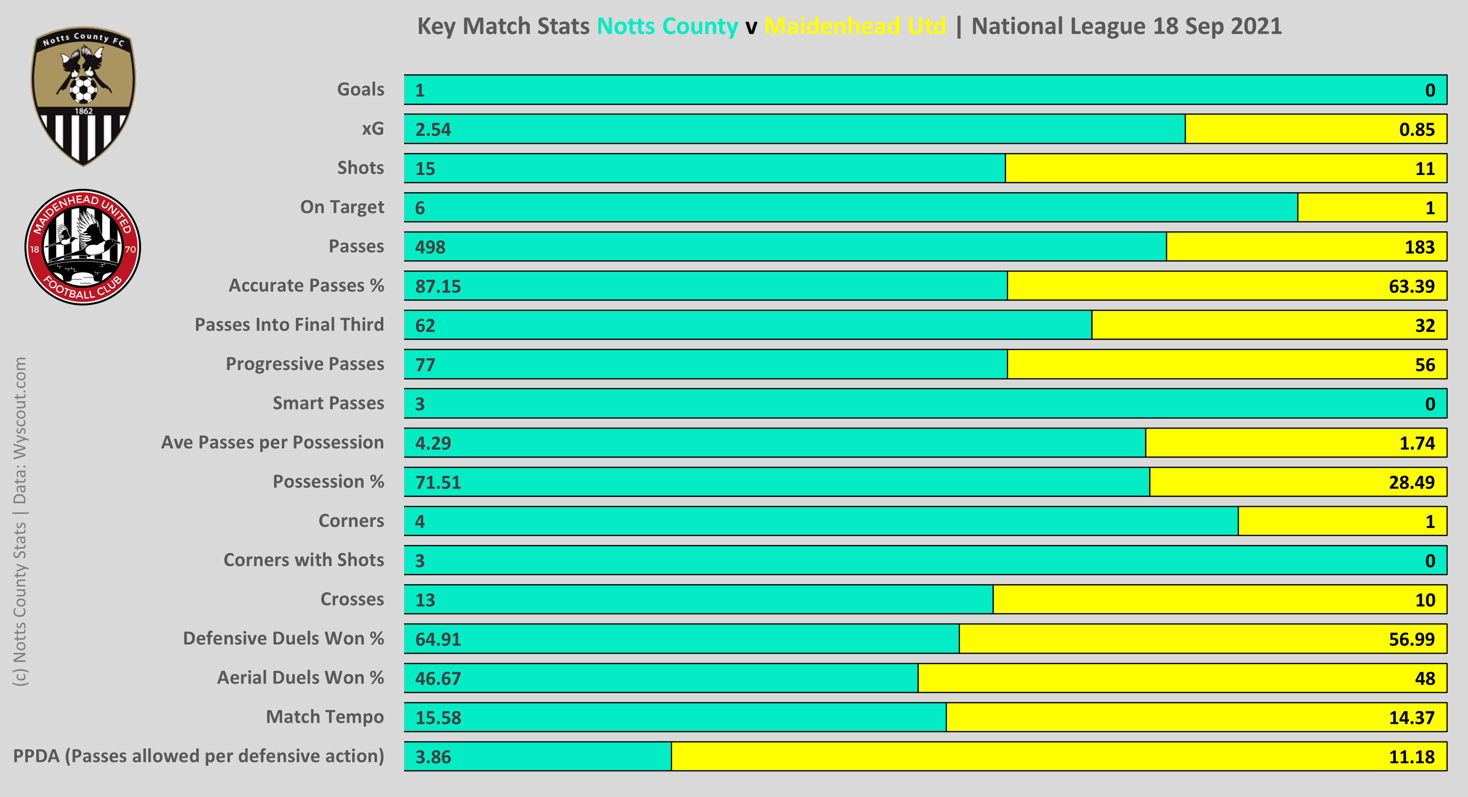Image resolution: width=1468 pixels, height=797 pixels.
Task: Click the Maidenhead United club badge
Action: 83,248
